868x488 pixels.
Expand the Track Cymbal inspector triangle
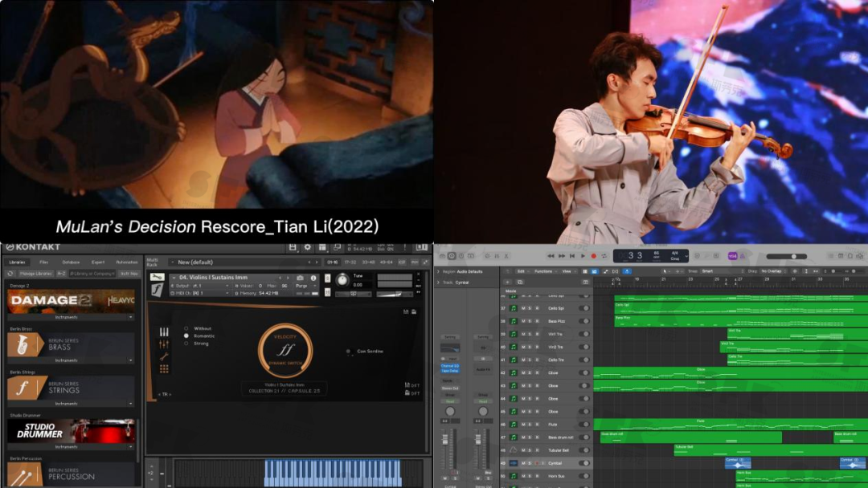tap(439, 283)
